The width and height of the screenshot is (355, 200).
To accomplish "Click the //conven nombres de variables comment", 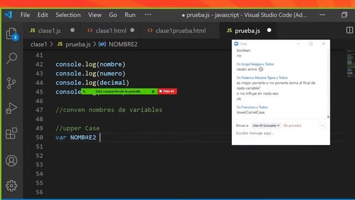I will (x=109, y=110).
